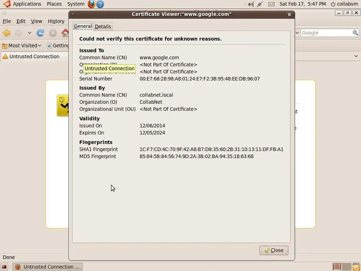Viewport: 361px width, 271px height.
Task: Select the first workspace in switcher
Action: [337, 267]
